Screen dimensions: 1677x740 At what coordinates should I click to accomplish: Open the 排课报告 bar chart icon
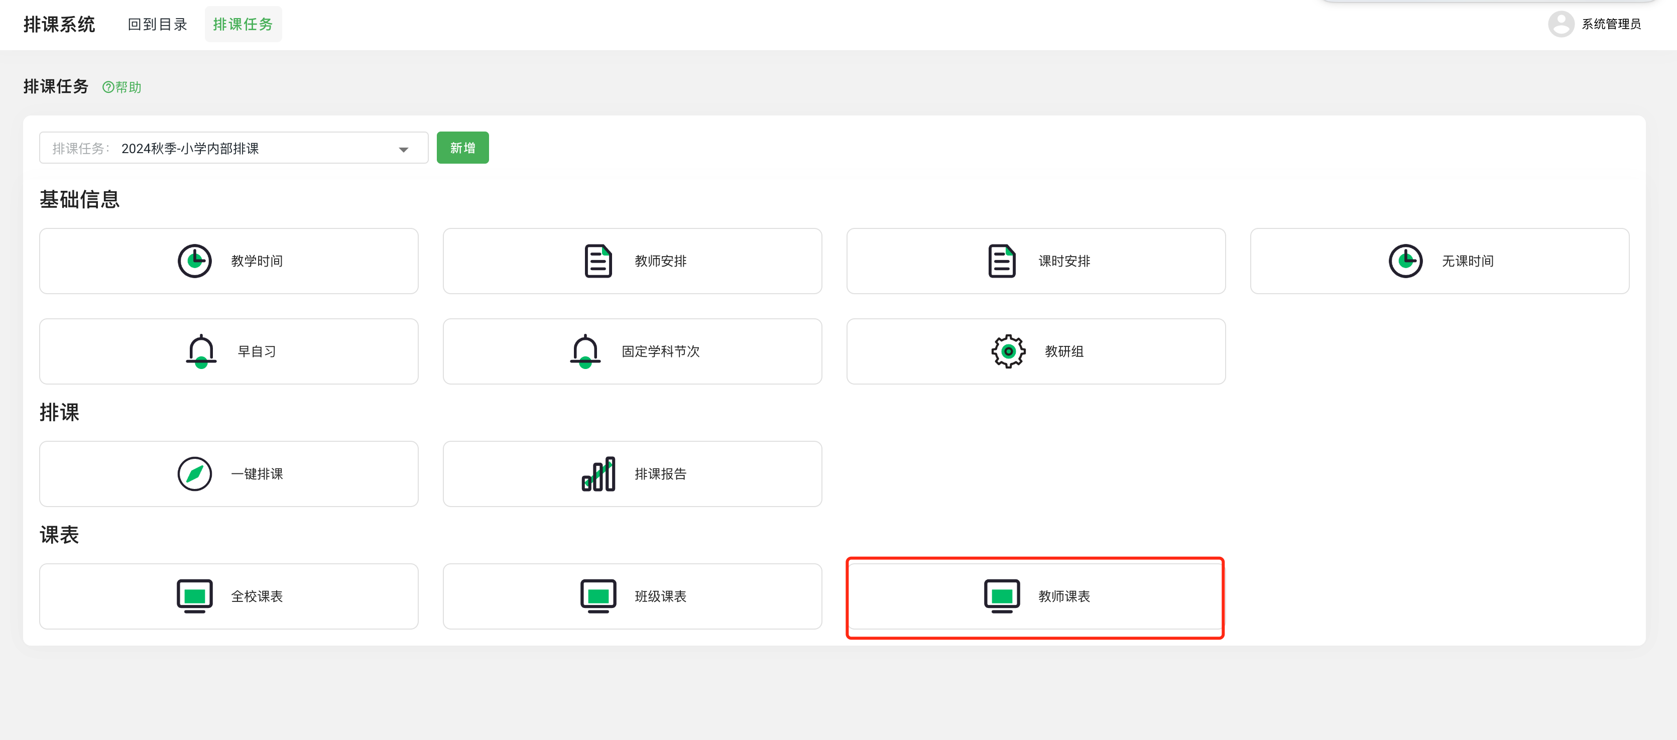coord(597,474)
